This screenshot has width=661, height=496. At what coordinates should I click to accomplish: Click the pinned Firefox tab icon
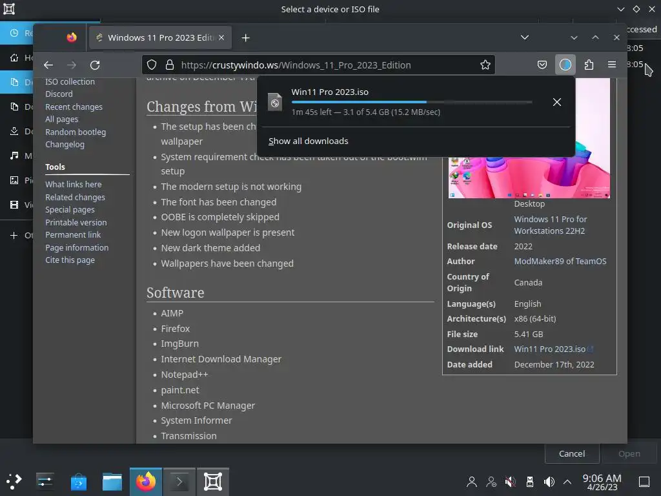[x=72, y=37]
